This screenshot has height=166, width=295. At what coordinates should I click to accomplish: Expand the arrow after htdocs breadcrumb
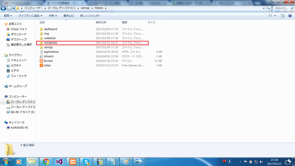pyautogui.click(x=106, y=8)
